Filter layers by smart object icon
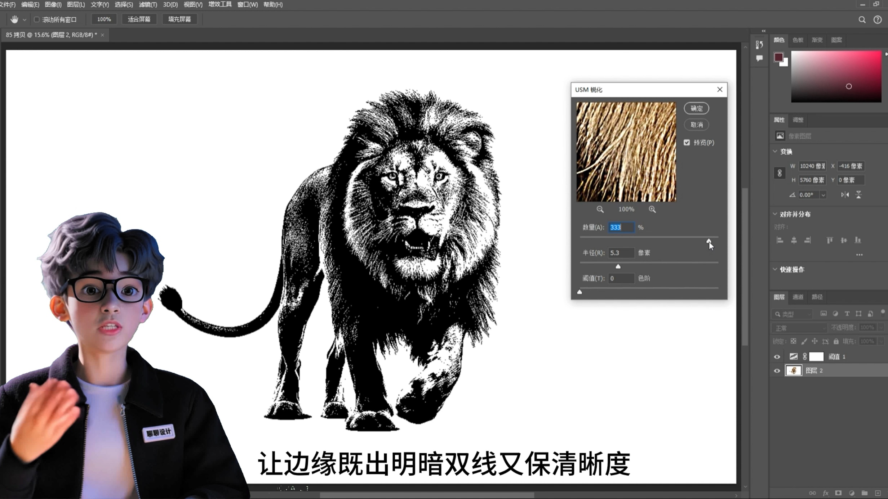 click(x=870, y=314)
